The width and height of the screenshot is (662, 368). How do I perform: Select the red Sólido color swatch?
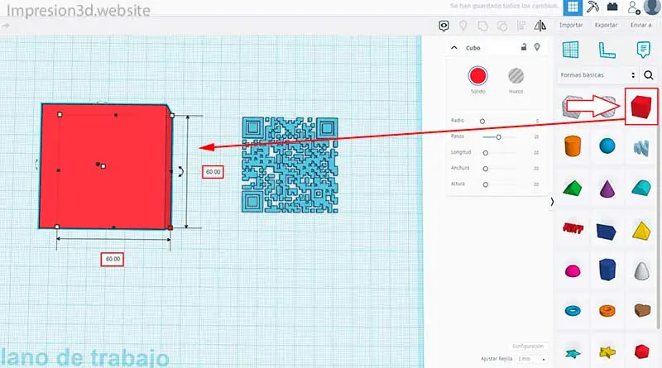(478, 76)
